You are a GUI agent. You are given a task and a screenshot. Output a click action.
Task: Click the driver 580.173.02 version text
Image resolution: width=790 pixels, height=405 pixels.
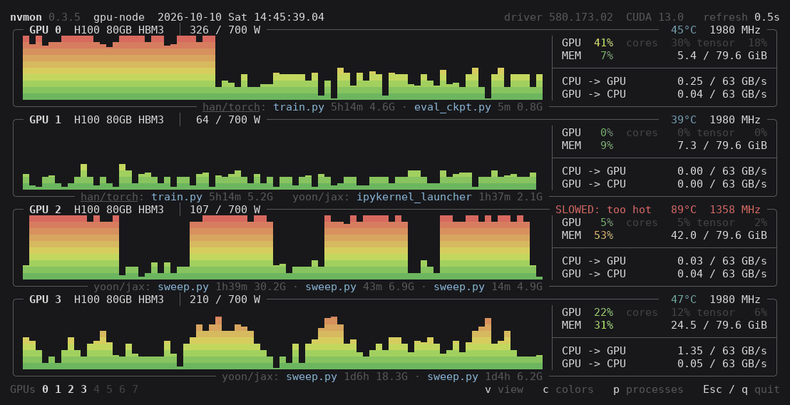pos(558,17)
